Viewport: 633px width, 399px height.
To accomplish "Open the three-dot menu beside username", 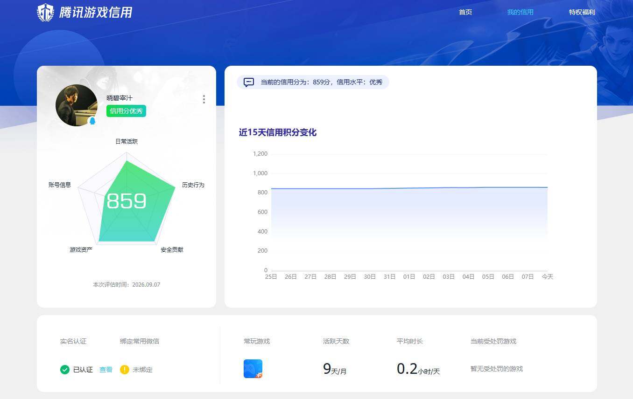I will click(204, 99).
